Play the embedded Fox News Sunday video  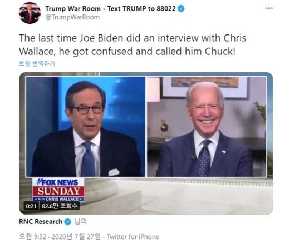146,143
